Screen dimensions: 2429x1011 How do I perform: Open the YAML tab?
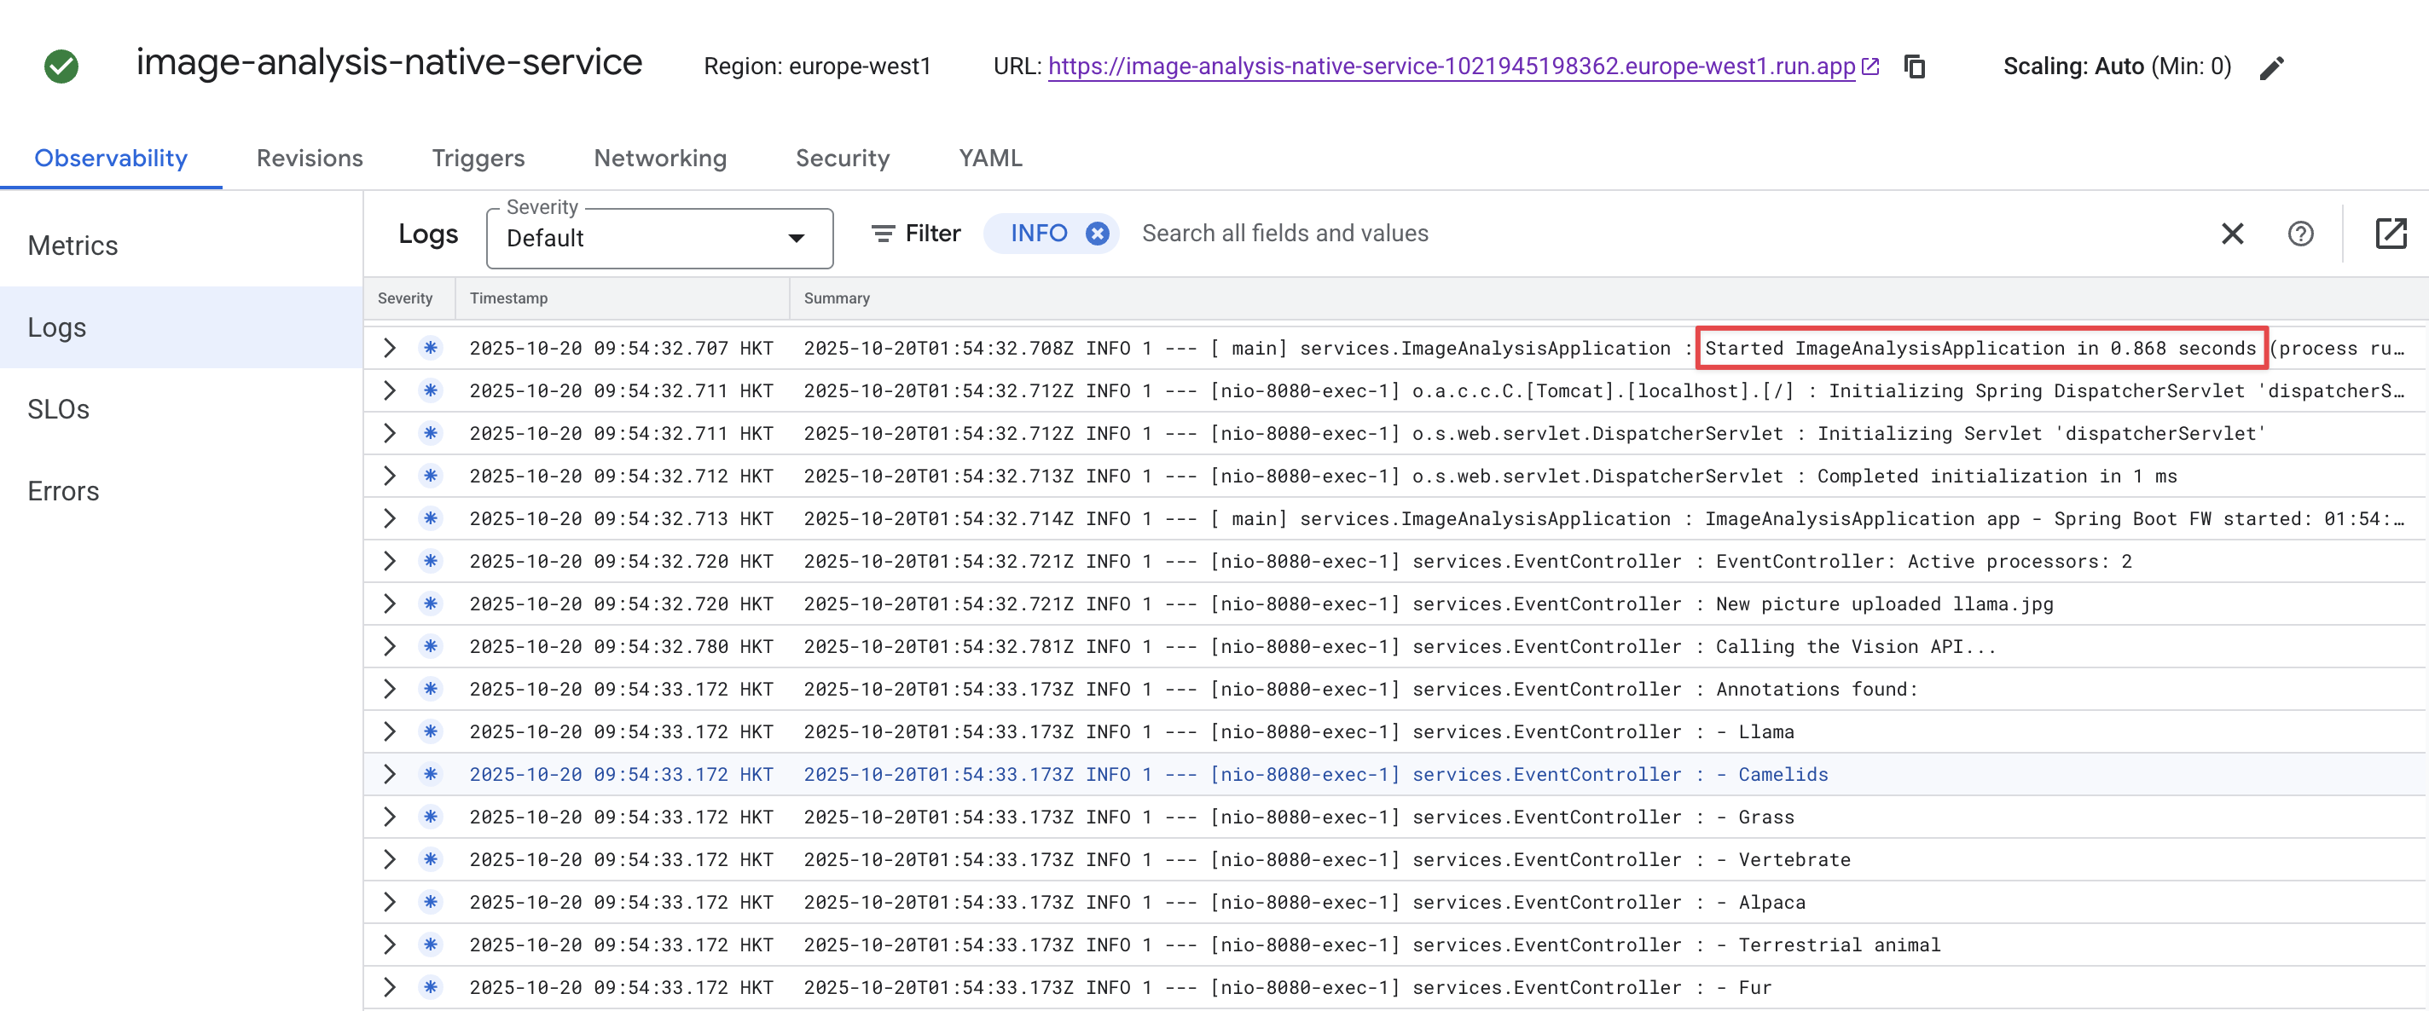(x=989, y=158)
